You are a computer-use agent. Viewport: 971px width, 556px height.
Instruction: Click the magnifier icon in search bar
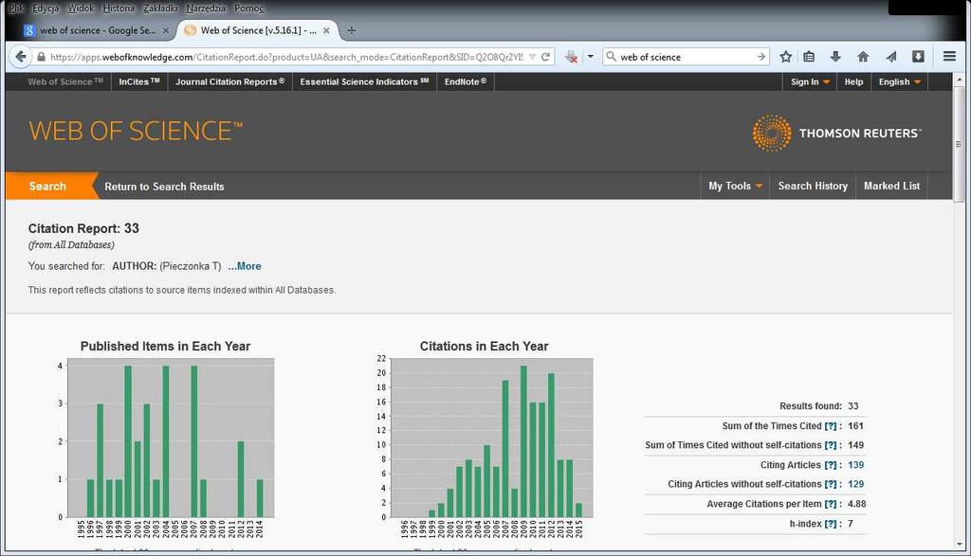point(612,56)
